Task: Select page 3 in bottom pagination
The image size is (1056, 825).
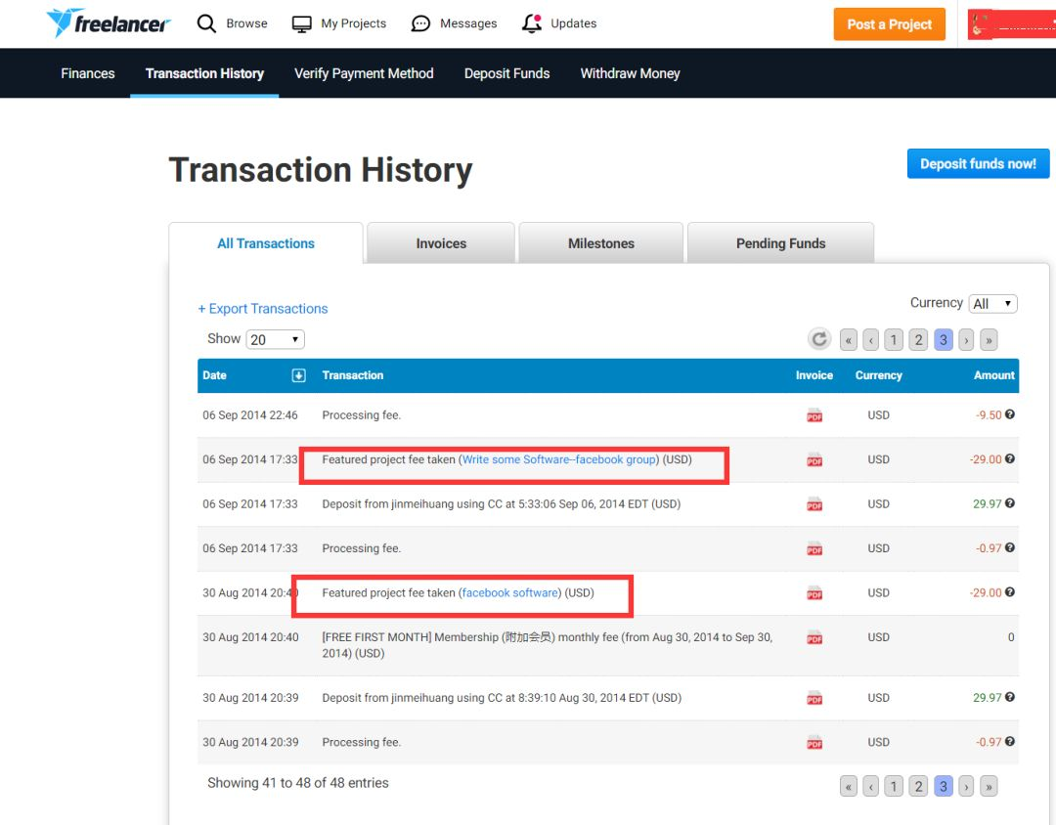Action: tap(944, 786)
